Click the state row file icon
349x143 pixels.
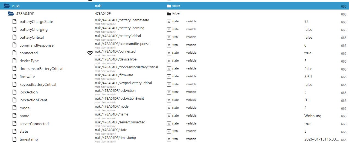point(14,131)
